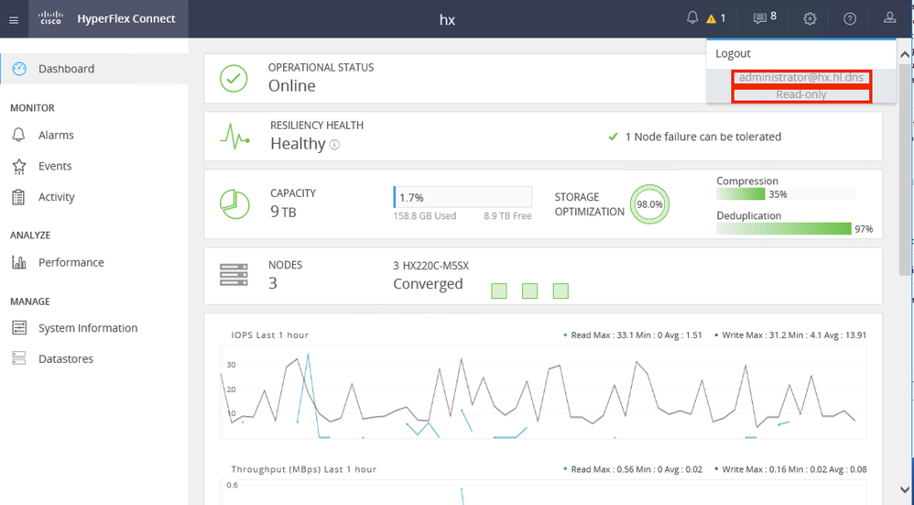The height and width of the screenshot is (505, 914).
Task: Click the IOPS Write Max legend entry
Action: pos(791,335)
